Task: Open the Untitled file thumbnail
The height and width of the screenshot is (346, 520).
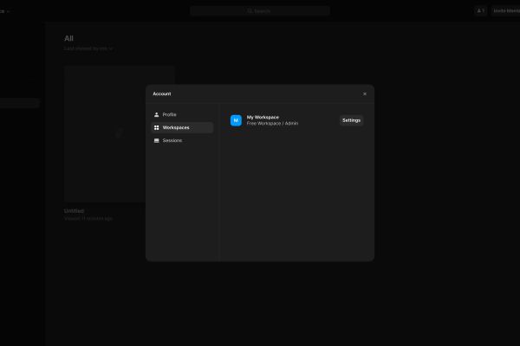Action: [120, 134]
